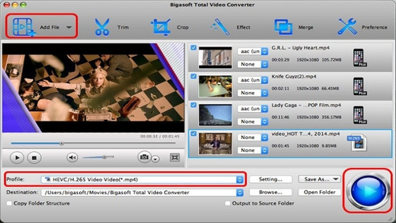Image resolution: width=396 pixels, height=223 pixels.
Task: Open subtitle None dropdown for video_HOT file
Action: tap(253, 150)
